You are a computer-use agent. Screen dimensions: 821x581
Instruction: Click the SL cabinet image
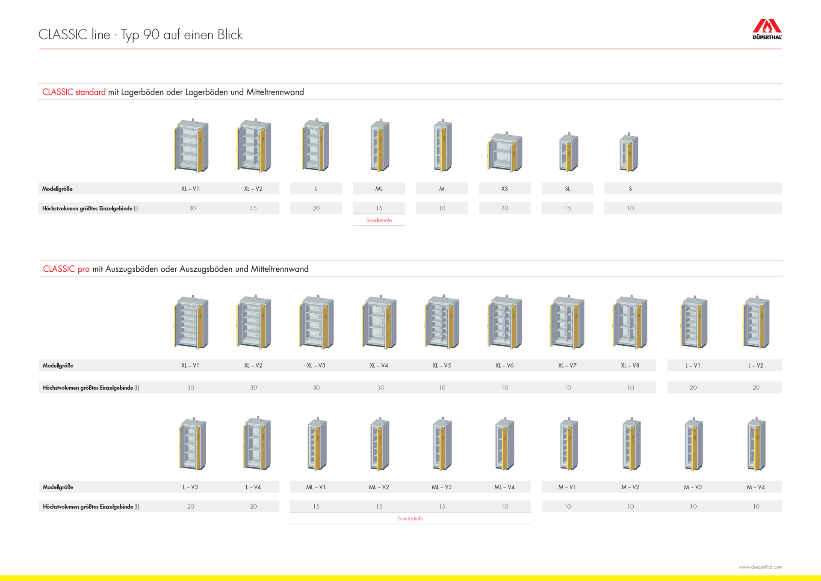point(569,152)
